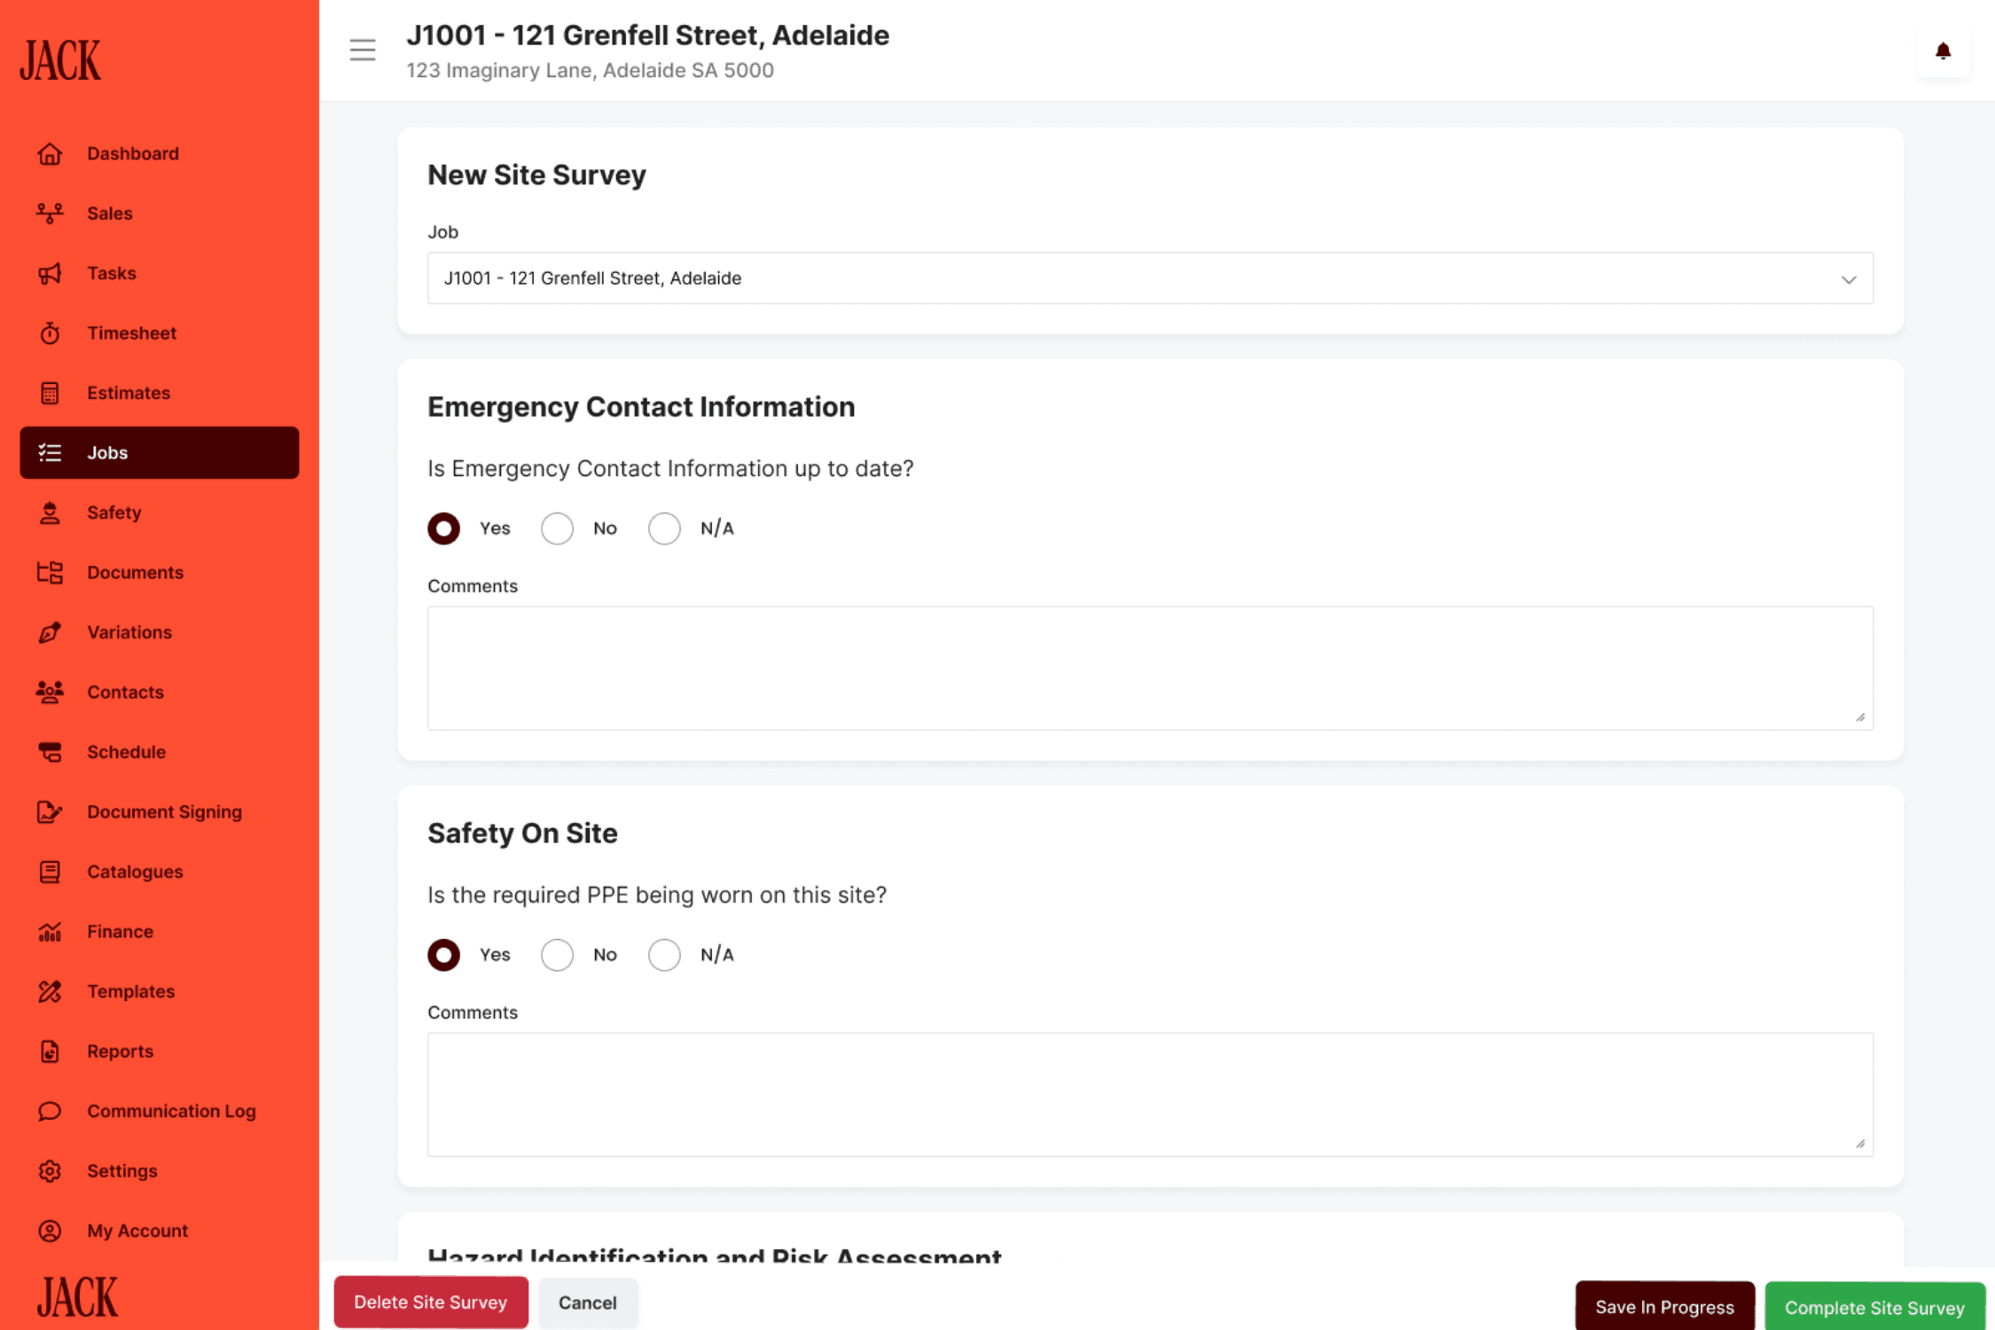The height and width of the screenshot is (1330, 1995).
Task: Click the Finance chart icon
Action: (x=50, y=932)
